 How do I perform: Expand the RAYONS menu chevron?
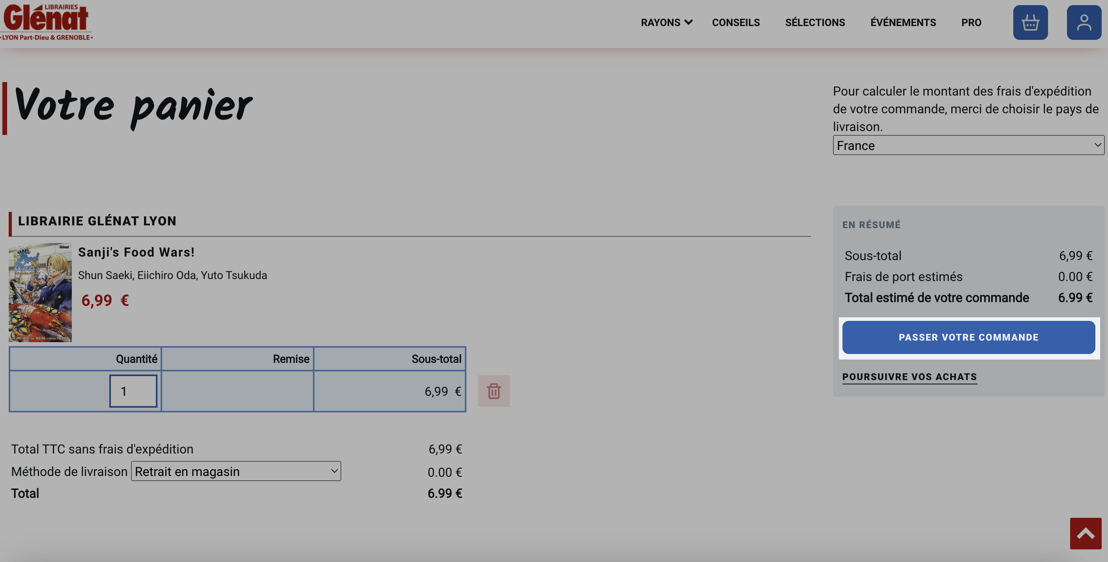click(689, 22)
